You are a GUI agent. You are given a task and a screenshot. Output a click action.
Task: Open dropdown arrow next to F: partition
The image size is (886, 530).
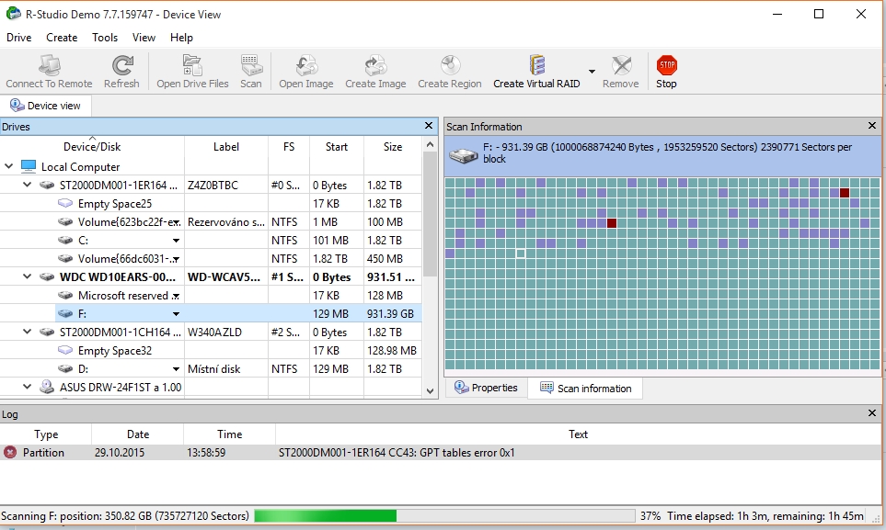pyautogui.click(x=177, y=314)
